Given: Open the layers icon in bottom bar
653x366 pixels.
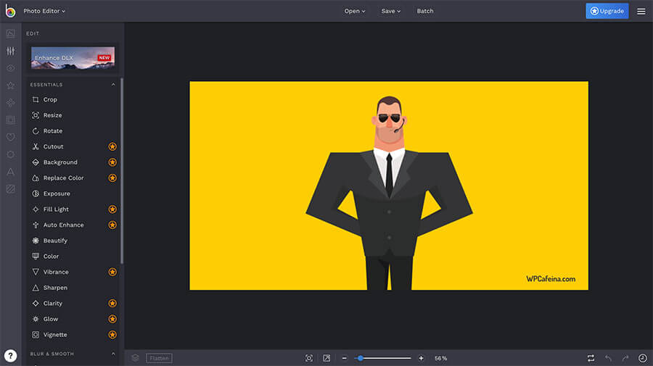Looking at the screenshot, I should pyautogui.click(x=135, y=358).
